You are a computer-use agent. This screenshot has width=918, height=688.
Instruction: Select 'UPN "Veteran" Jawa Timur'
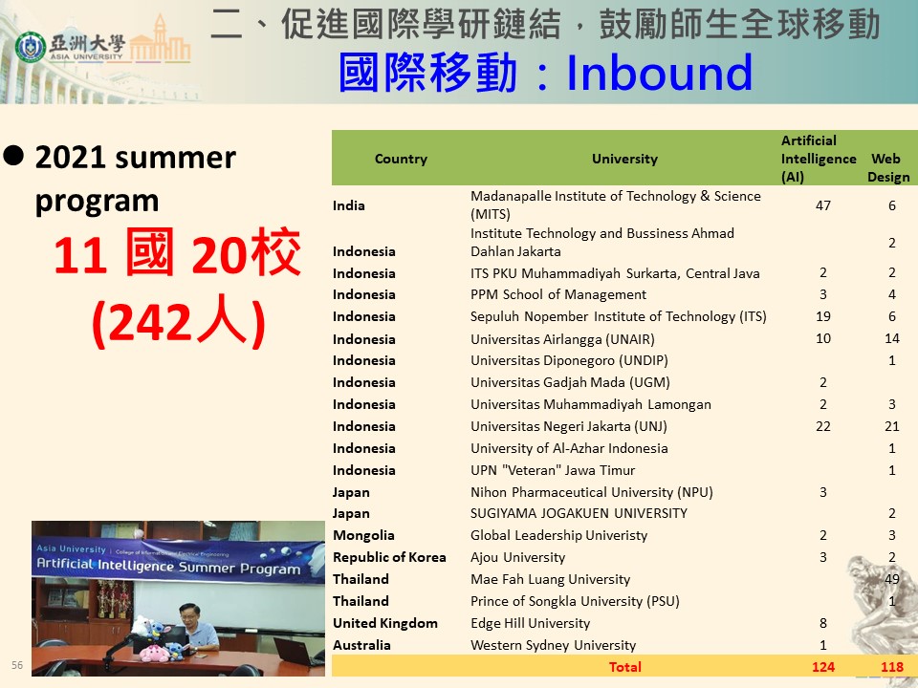click(553, 470)
